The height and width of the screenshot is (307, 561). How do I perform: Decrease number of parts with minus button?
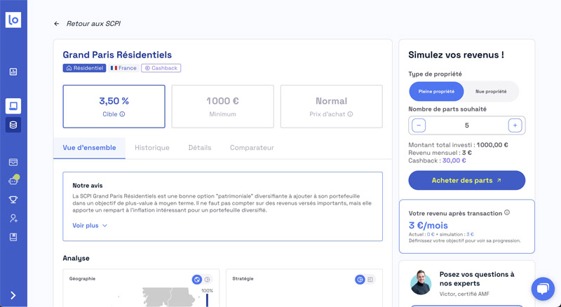419,125
